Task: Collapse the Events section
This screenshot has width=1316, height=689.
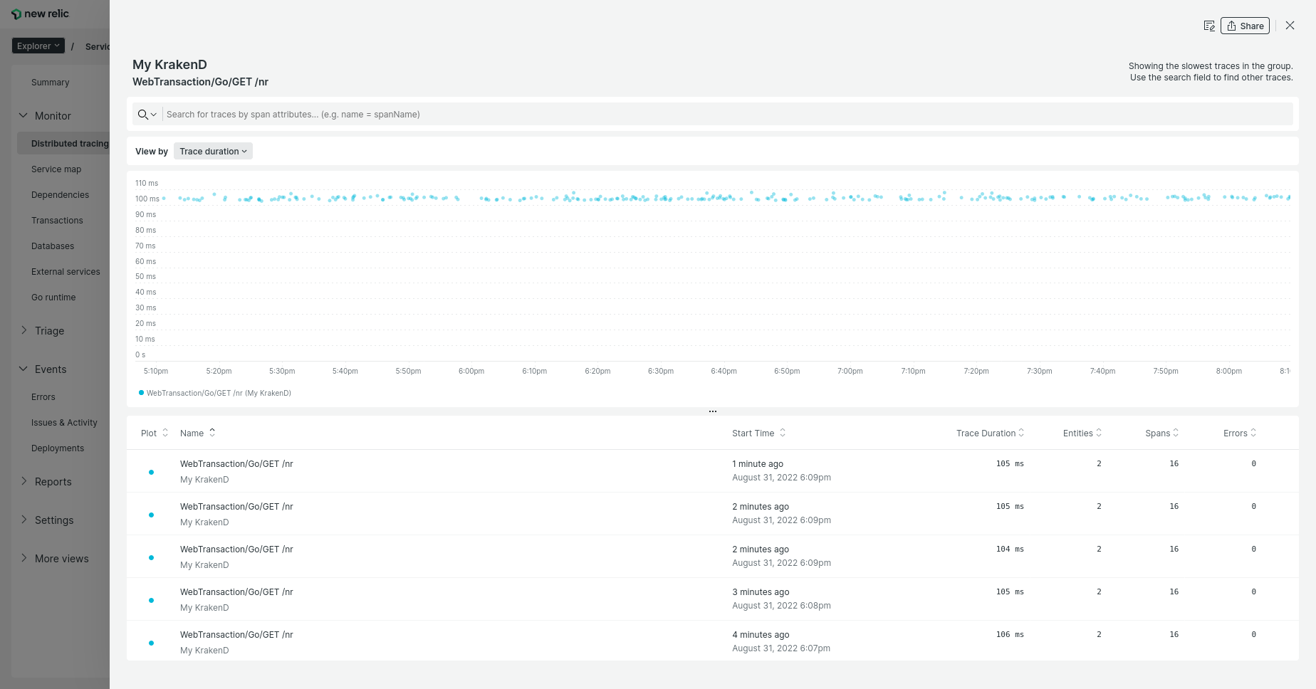Action: 23,369
